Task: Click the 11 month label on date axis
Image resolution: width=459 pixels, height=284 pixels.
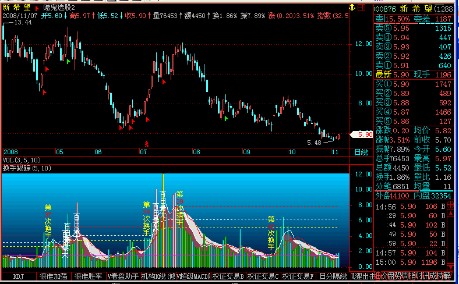Action: click(x=335, y=152)
